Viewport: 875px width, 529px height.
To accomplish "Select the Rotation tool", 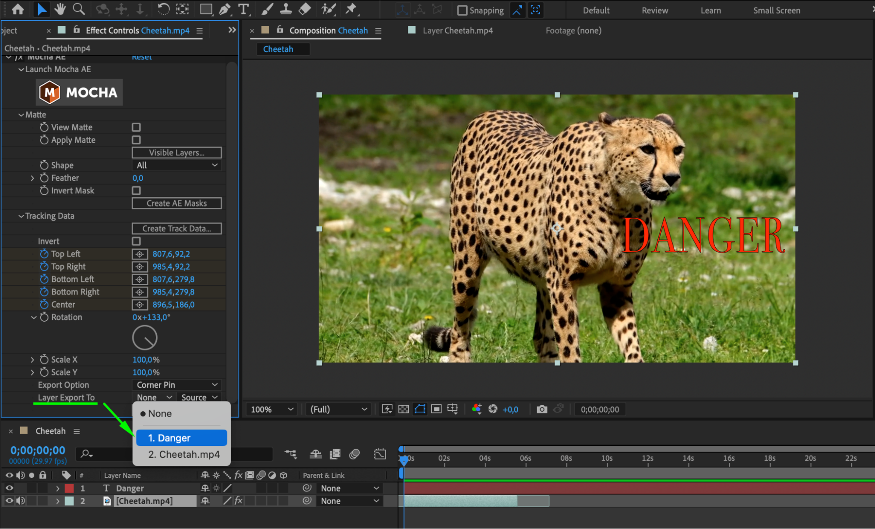I will [163, 9].
